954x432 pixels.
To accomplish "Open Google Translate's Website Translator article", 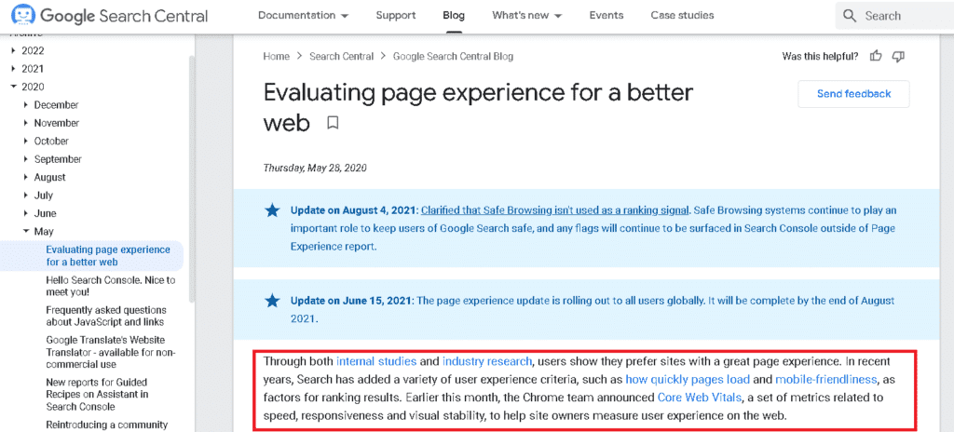I will [x=110, y=352].
